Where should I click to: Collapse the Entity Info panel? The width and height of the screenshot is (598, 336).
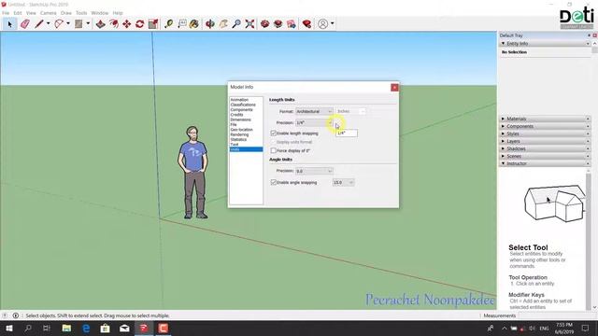[x=545, y=44]
